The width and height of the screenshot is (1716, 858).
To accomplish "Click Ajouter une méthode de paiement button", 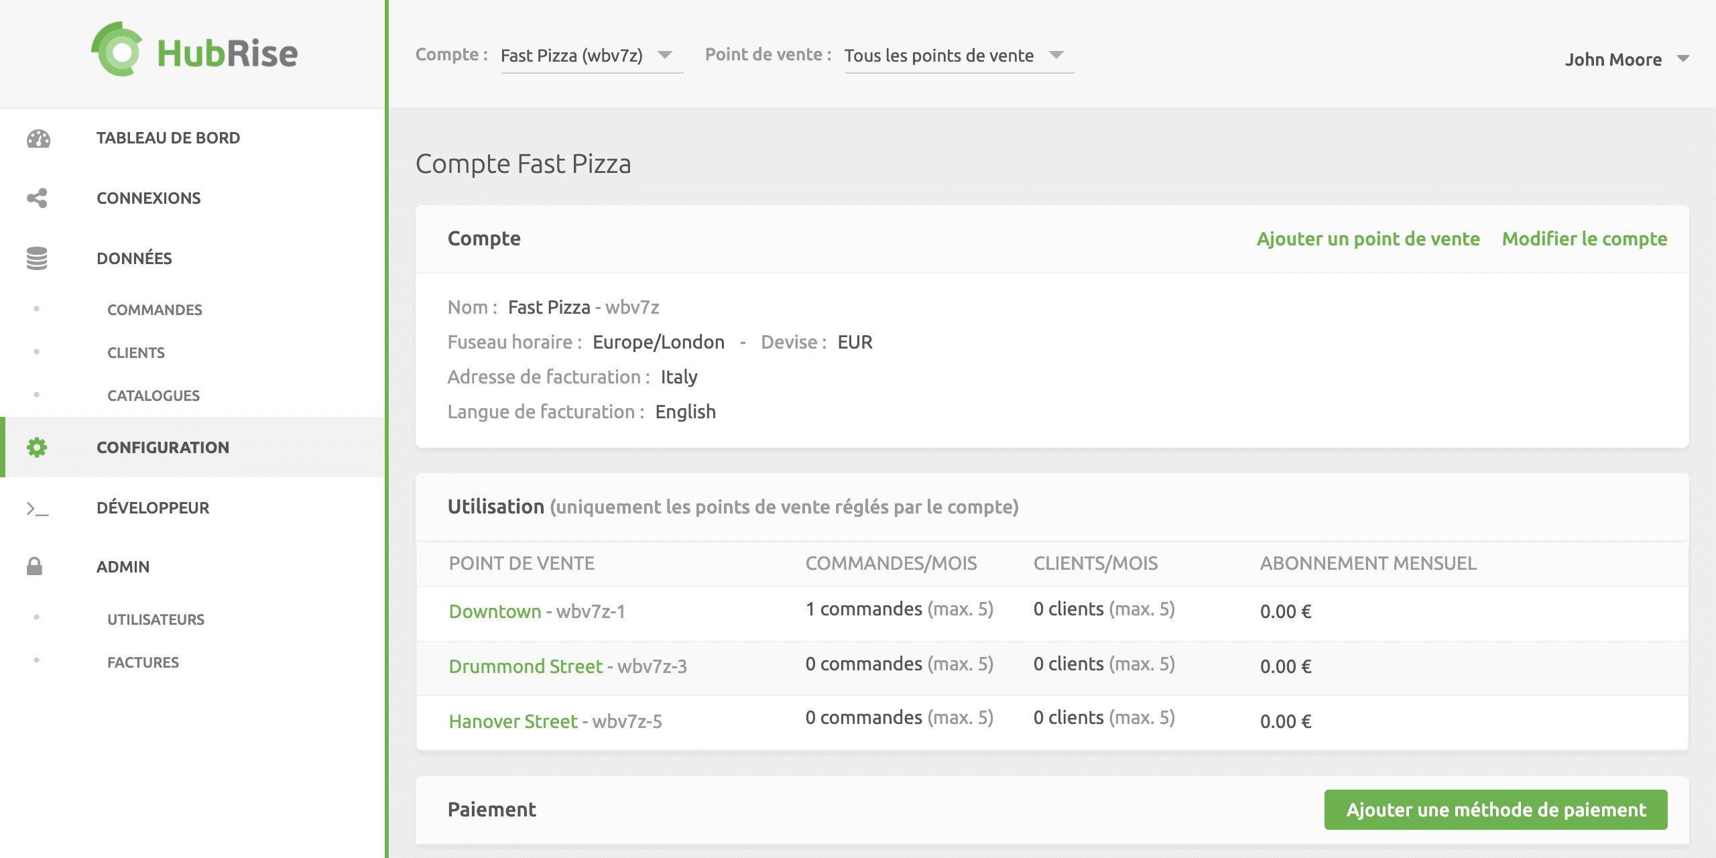I will pyautogui.click(x=1495, y=810).
